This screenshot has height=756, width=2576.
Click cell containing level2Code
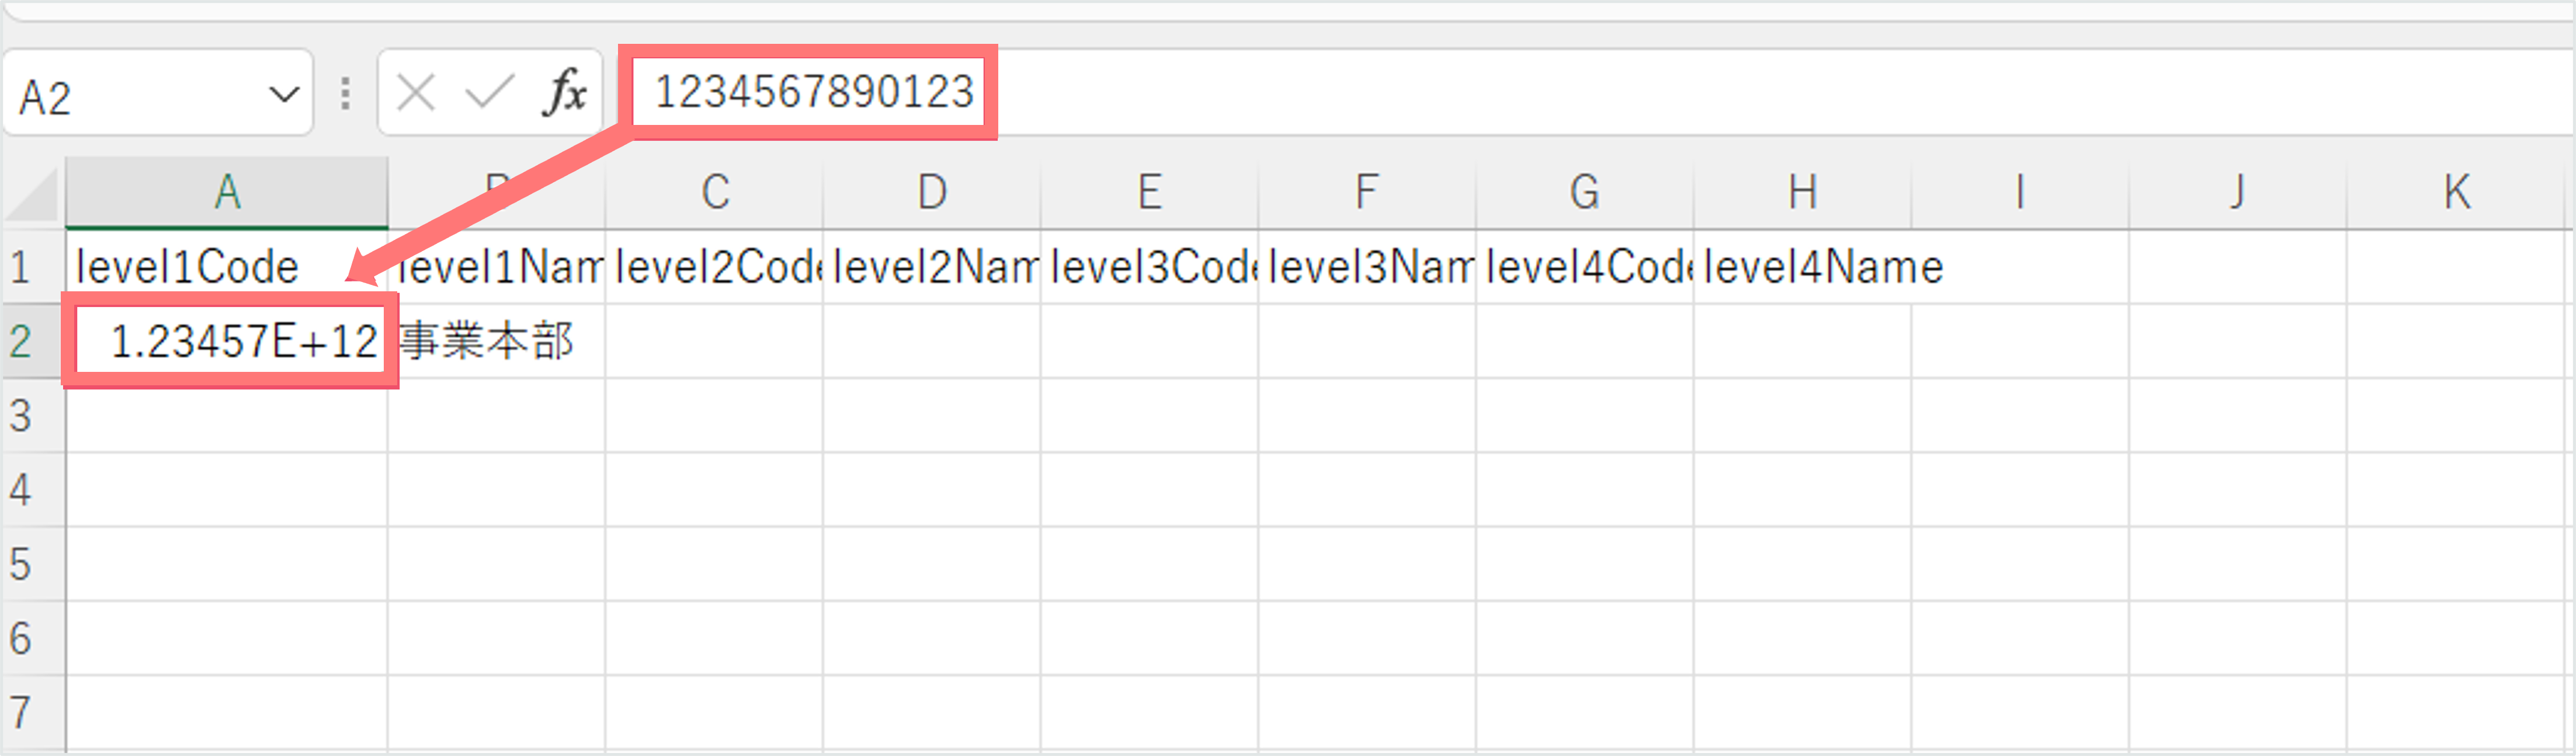714,267
